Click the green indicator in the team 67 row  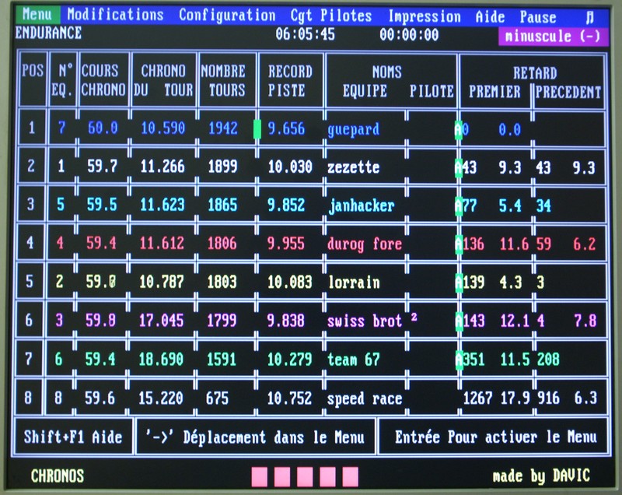[x=459, y=360]
